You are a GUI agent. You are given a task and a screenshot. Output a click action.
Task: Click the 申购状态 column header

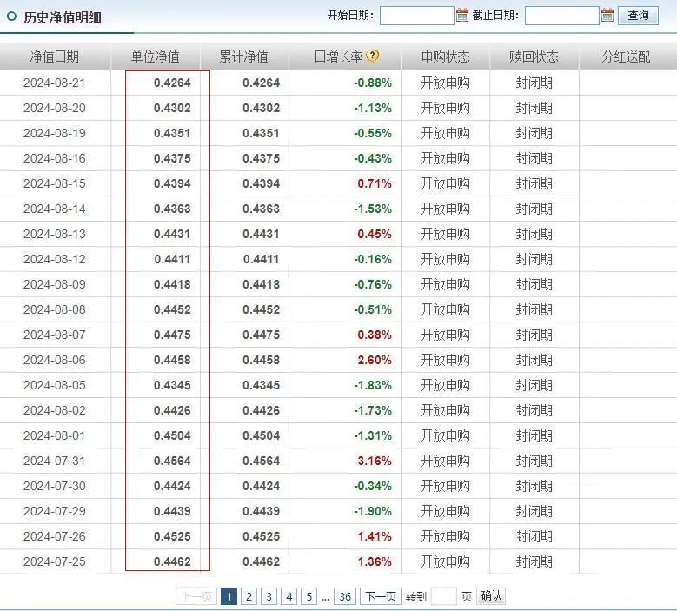(446, 56)
